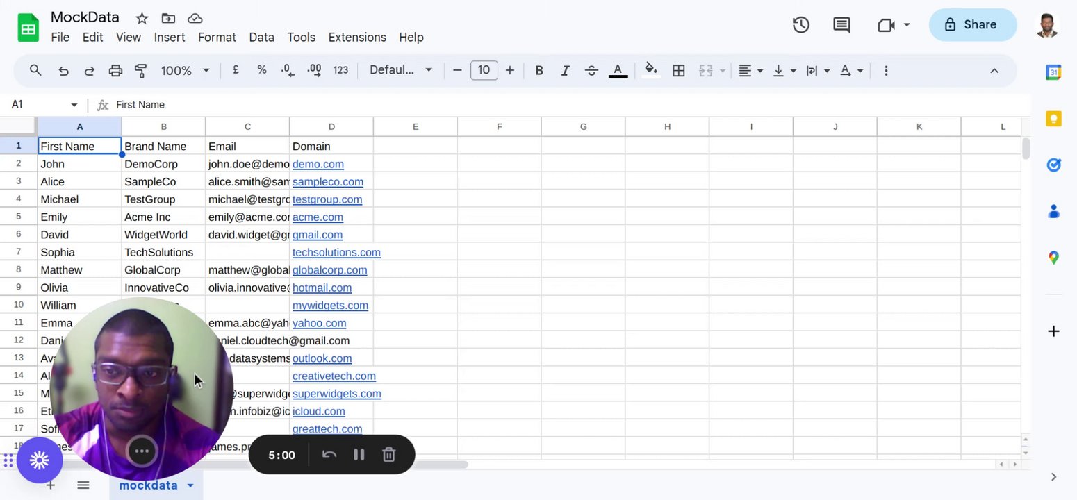Open Google Maps side panel
Viewport: 1077px width, 500px height.
pyautogui.click(x=1053, y=258)
